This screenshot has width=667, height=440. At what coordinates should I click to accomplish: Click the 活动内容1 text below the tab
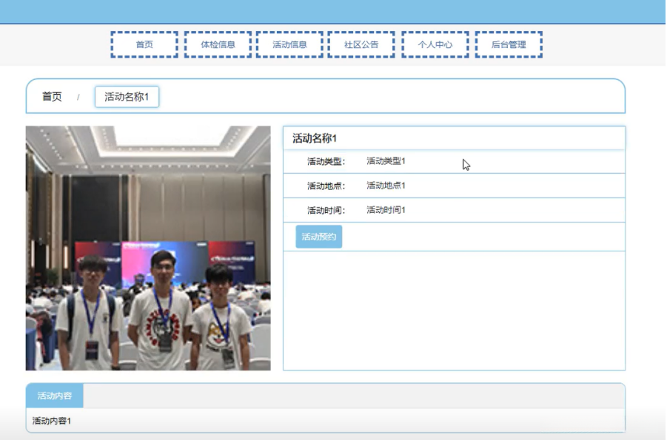point(52,421)
